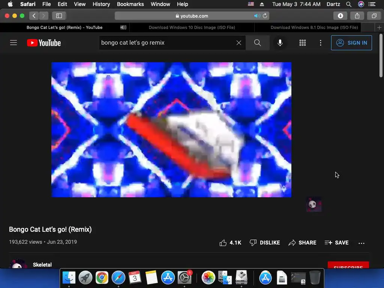The image size is (384, 288).
Task: Open the File menu
Action: coord(46,4)
